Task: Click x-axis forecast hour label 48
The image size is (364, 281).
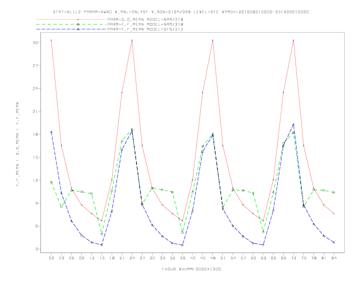Action: [213, 258]
